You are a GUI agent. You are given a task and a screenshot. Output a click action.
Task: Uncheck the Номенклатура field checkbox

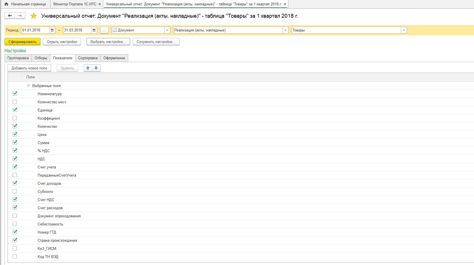click(x=15, y=94)
